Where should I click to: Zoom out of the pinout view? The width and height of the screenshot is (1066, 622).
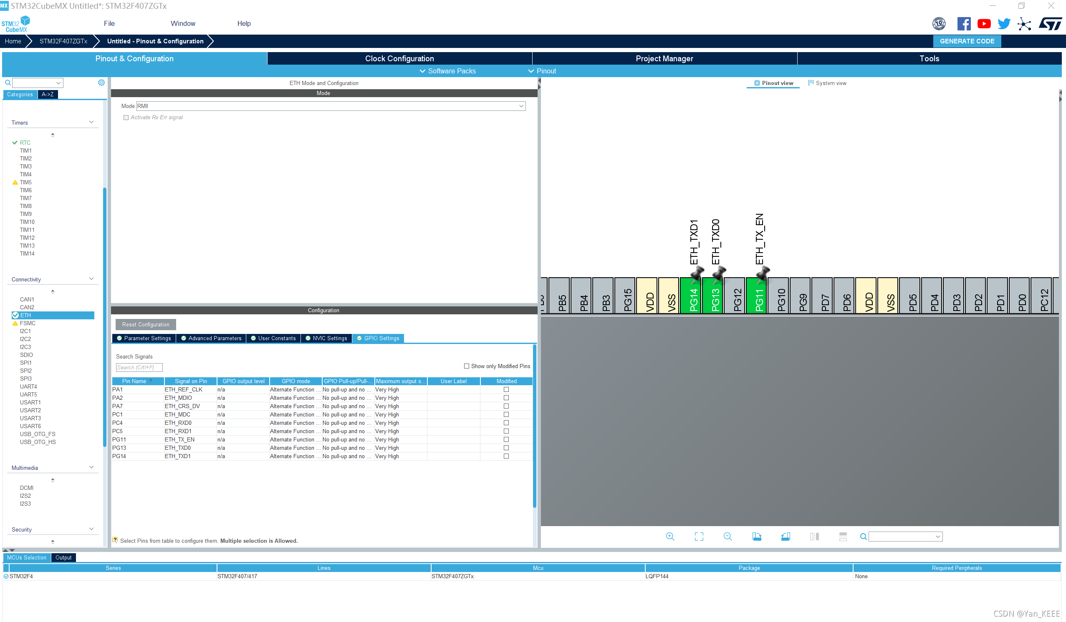(x=728, y=536)
